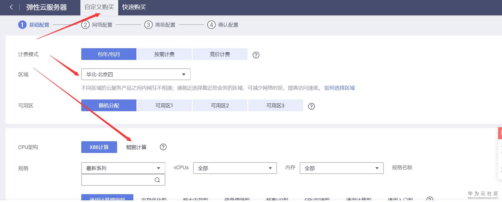Click the 规格名称 label
This screenshot has height=202, width=502.
point(402,168)
